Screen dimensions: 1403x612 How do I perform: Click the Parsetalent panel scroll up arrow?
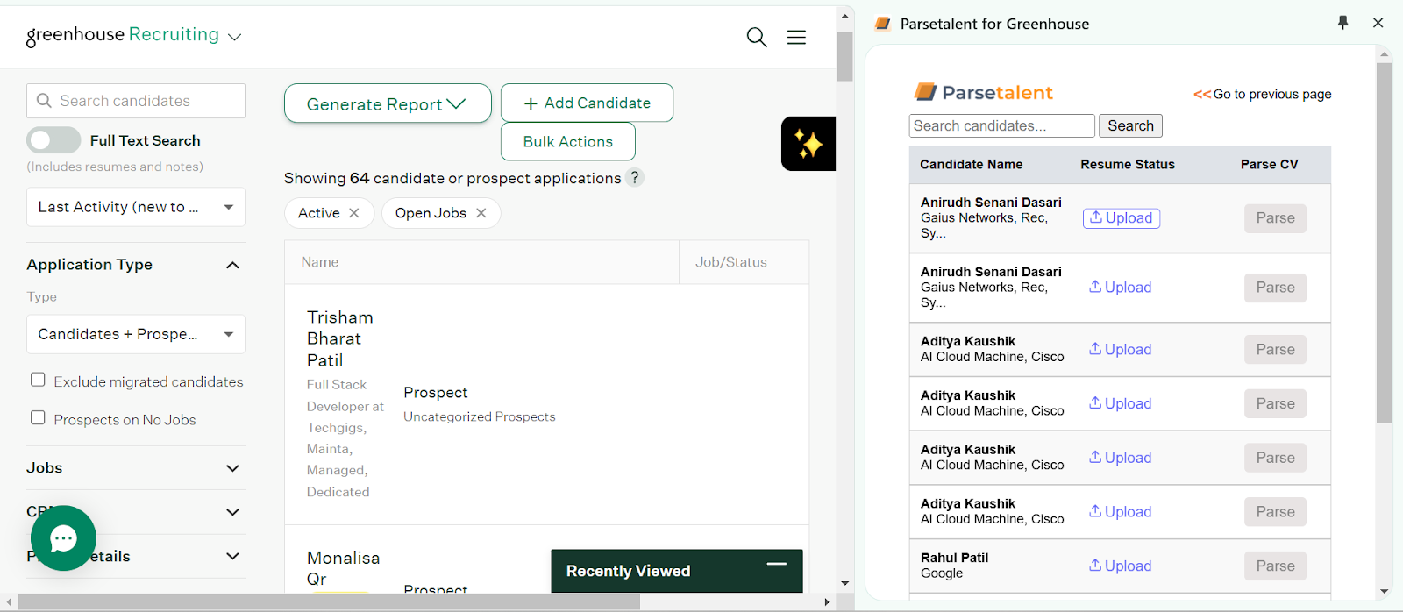(1385, 54)
